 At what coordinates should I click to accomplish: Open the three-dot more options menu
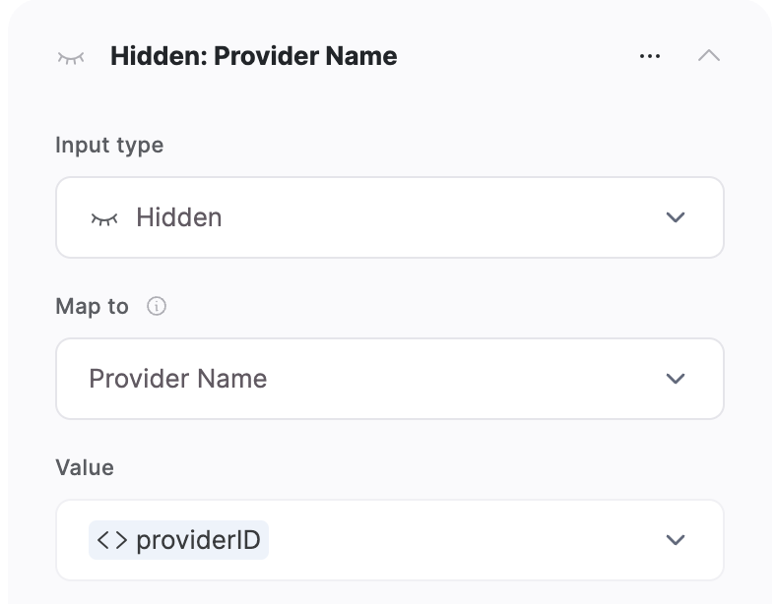(650, 56)
